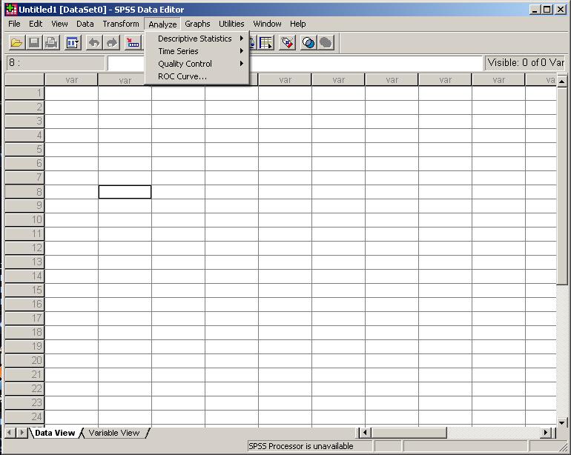Click the horizontal scrollbar right arrow
This screenshot has height=455, width=571.
pos(547,433)
